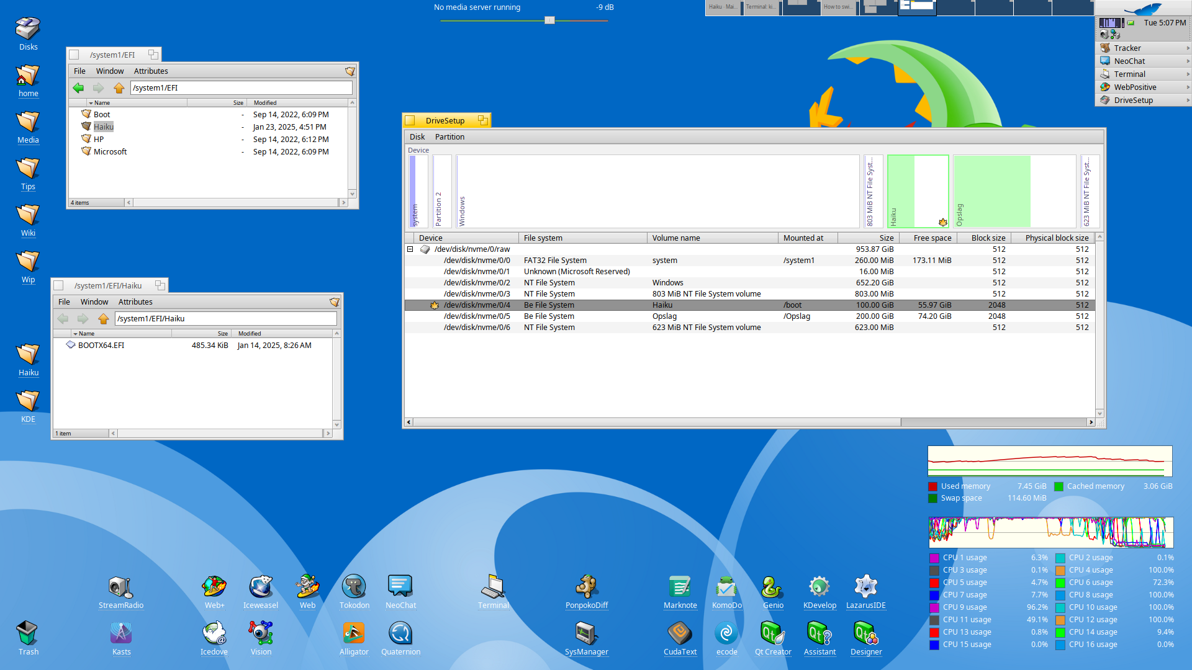Launch the Quaternion app icon
1192x670 pixels.
click(400, 633)
